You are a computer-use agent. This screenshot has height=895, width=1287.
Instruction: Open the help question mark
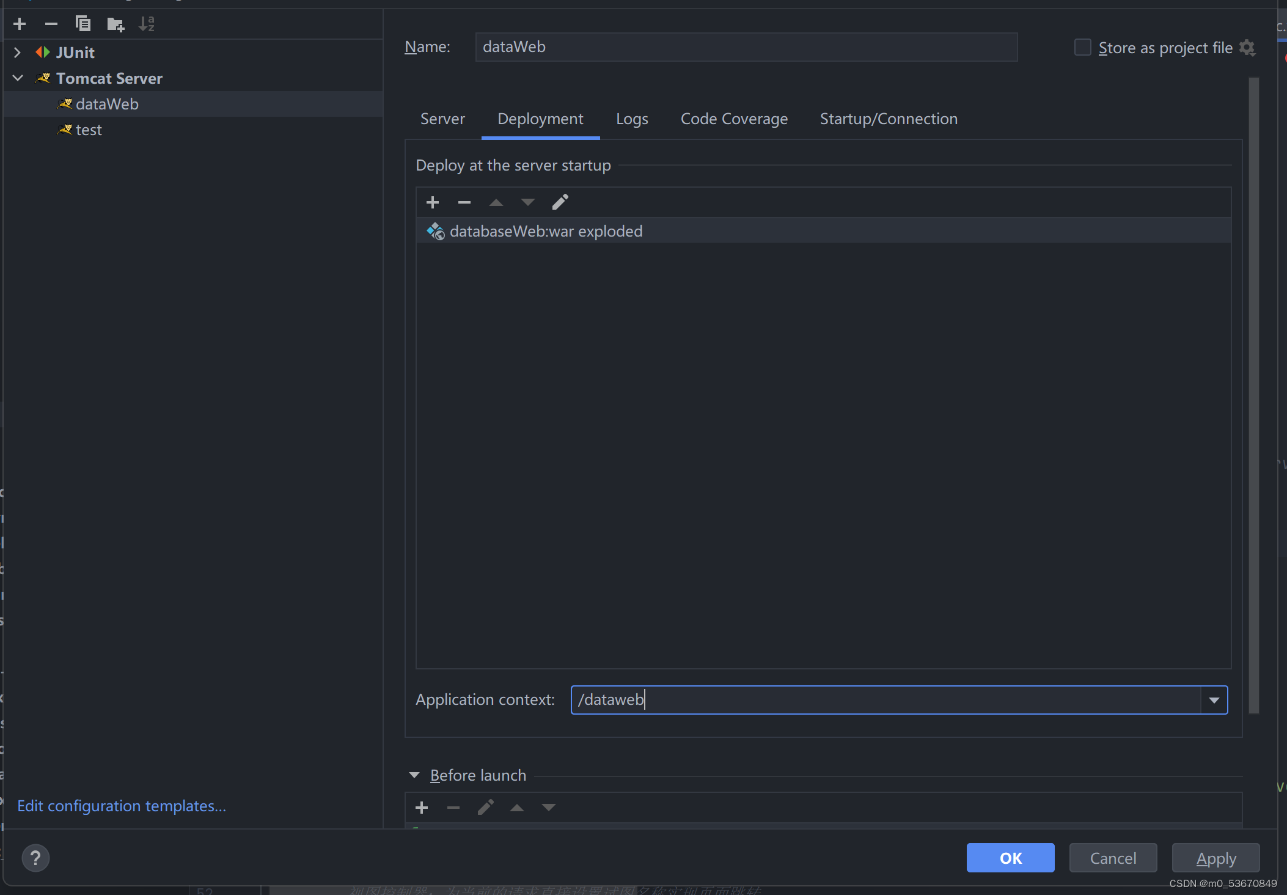35,858
